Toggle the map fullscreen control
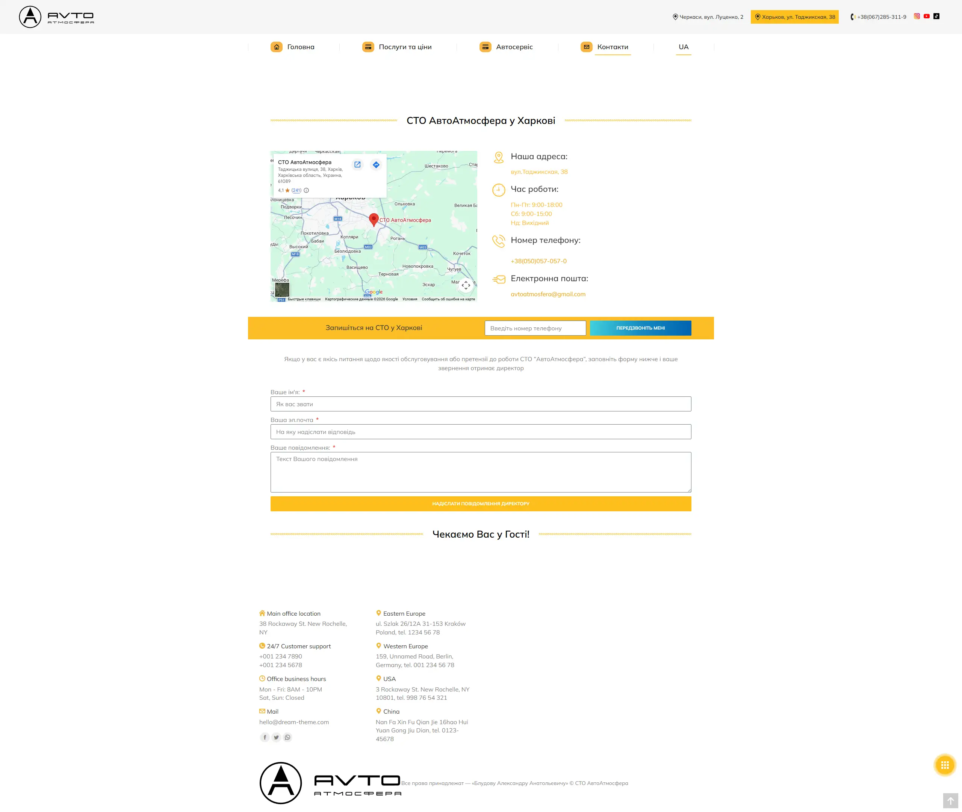Image resolution: width=962 pixels, height=812 pixels. click(x=466, y=285)
